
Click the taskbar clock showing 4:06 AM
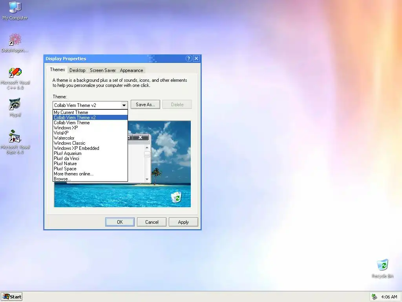pyautogui.click(x=389, y=297)
